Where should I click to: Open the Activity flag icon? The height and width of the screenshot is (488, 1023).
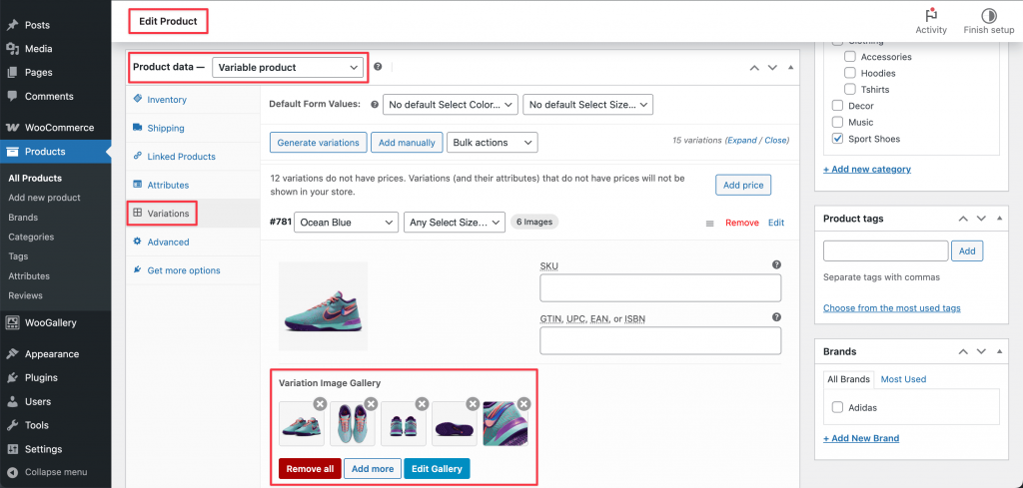tap(931, 16)
